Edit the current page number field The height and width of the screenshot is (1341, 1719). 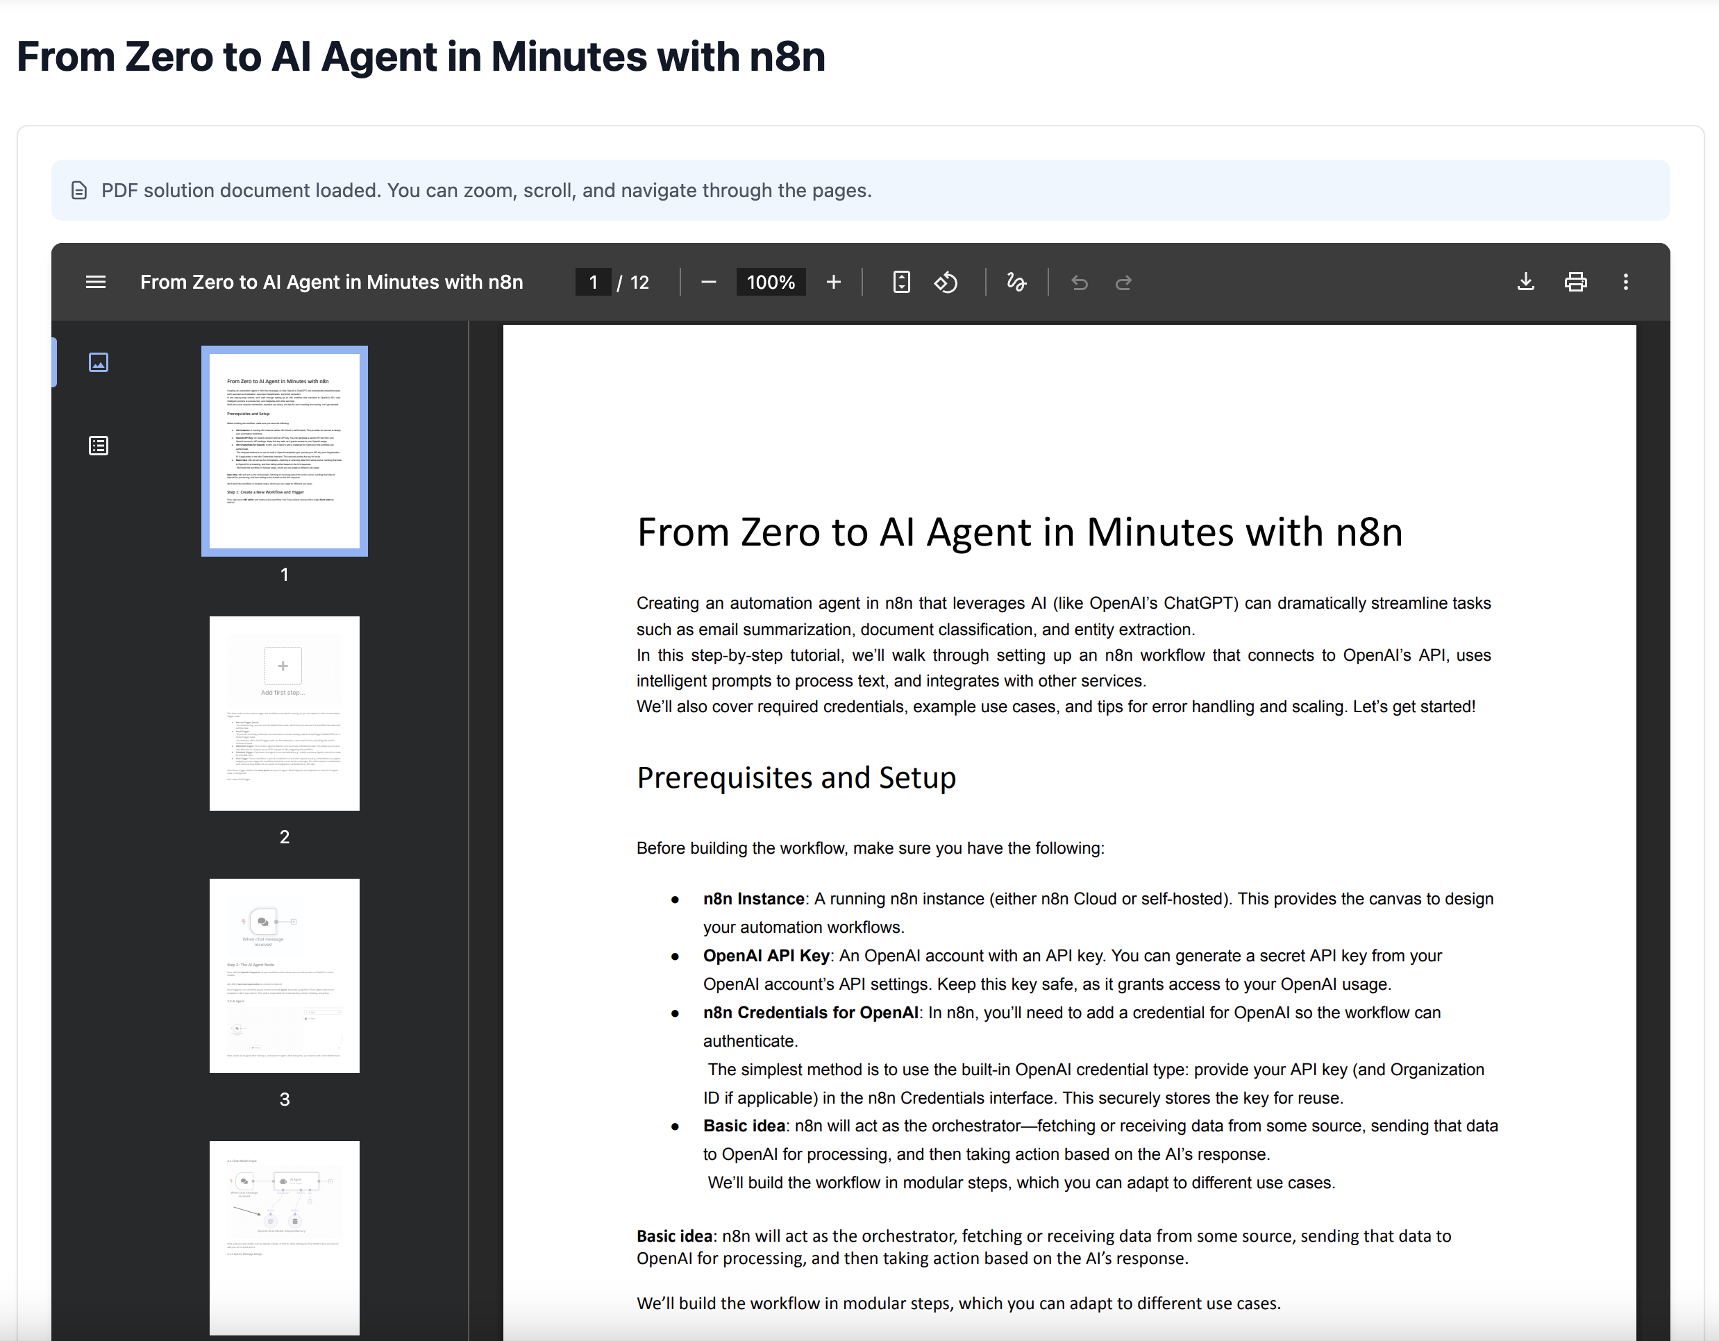594,282
